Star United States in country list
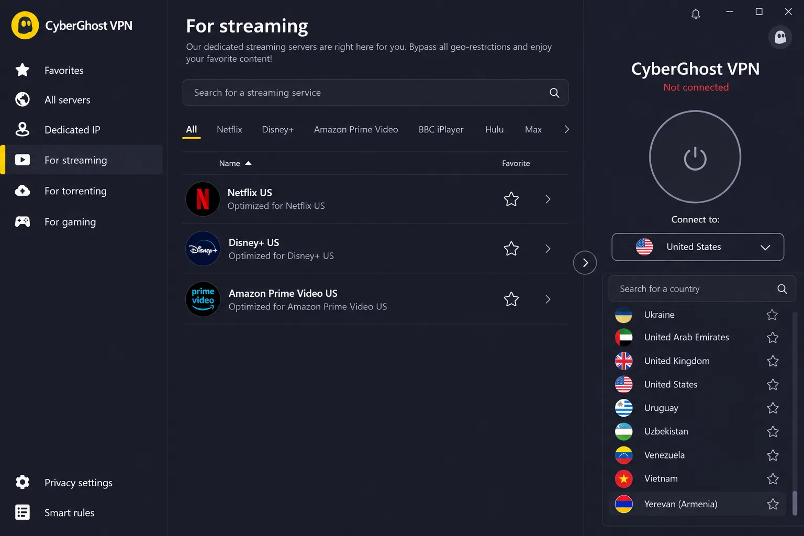 point(773,384)
